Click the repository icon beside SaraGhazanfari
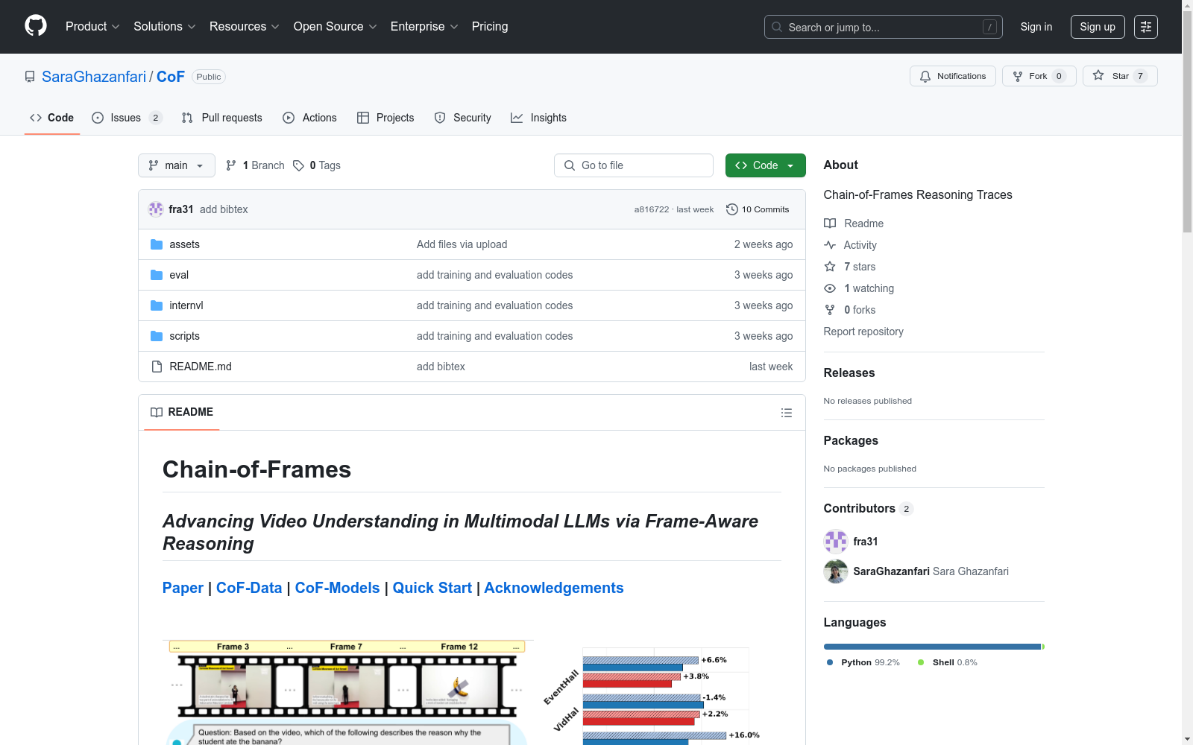The image size is (1193, 745). 30,77
